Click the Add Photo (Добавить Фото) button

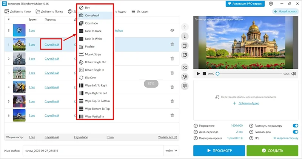point(17,12)
